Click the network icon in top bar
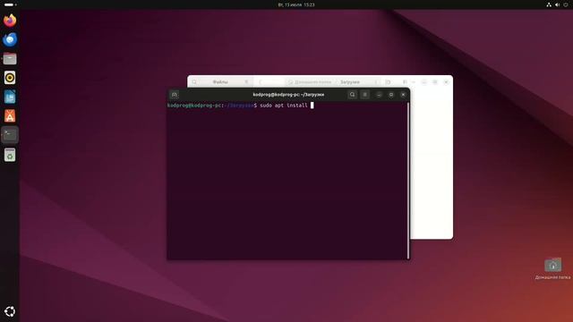Viewport: 573px width, 322px height. (x=549, y=4)
